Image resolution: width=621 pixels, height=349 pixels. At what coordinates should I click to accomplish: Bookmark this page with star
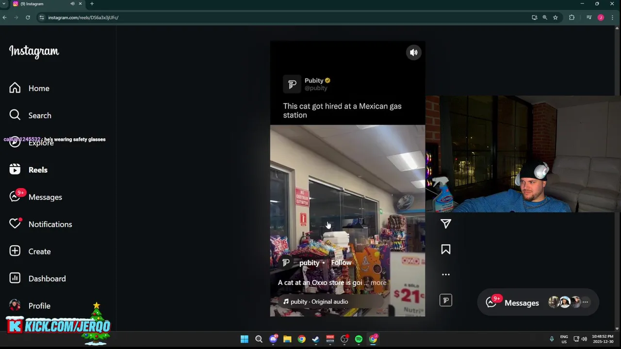tap(556, 17)
